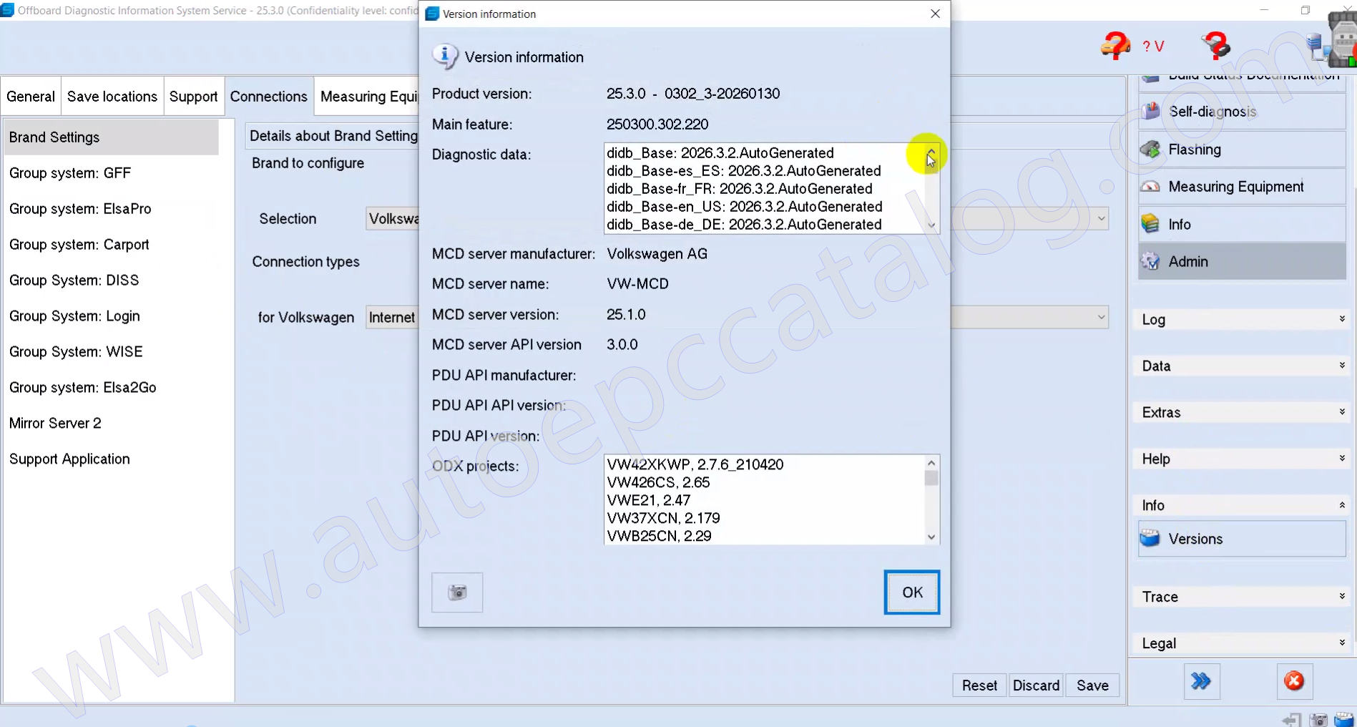Click the vehicle question mark status icon
The width and height of the screenshot is (1357, 727).
pos(1115,47)
